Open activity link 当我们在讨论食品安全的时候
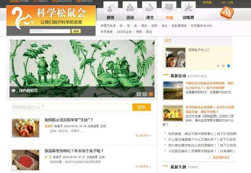Screen dimensions: 251x173 pyautogui.click(x=210, y=85)
